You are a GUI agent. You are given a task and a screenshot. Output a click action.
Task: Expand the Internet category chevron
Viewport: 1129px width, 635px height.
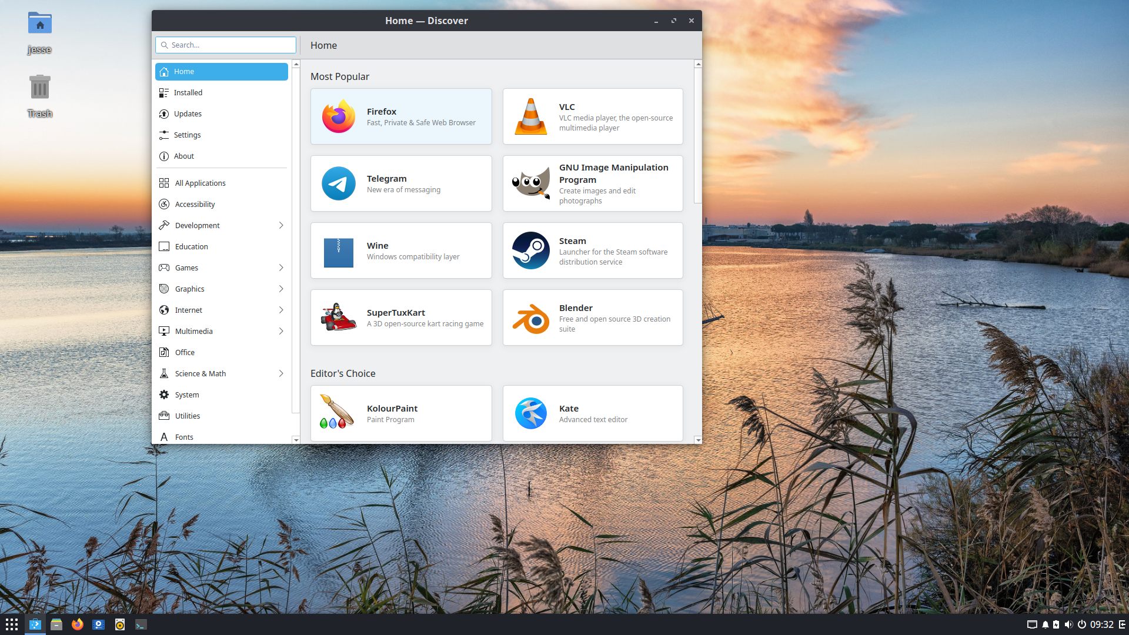tap(281, 310)
